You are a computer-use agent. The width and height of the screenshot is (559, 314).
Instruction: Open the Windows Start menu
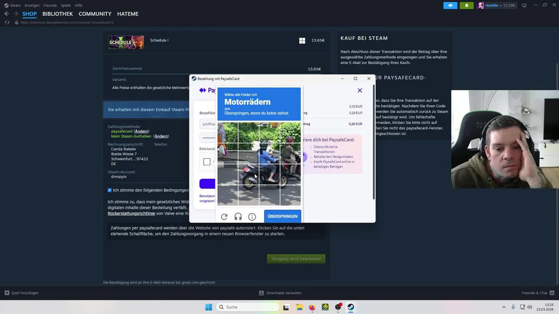click(x=208, y=307)
